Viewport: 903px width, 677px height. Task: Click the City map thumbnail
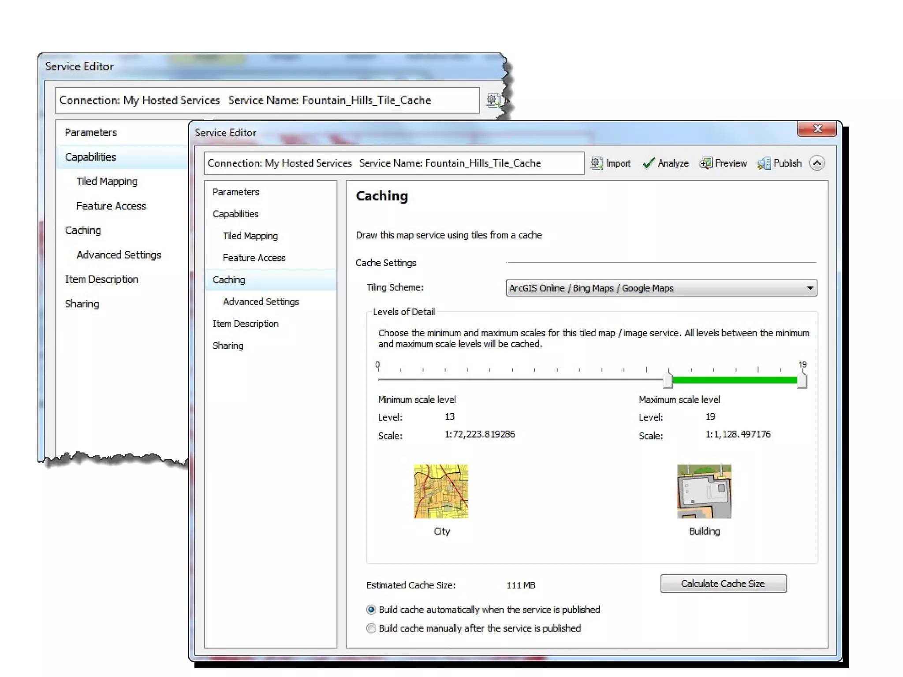(440, 491)
